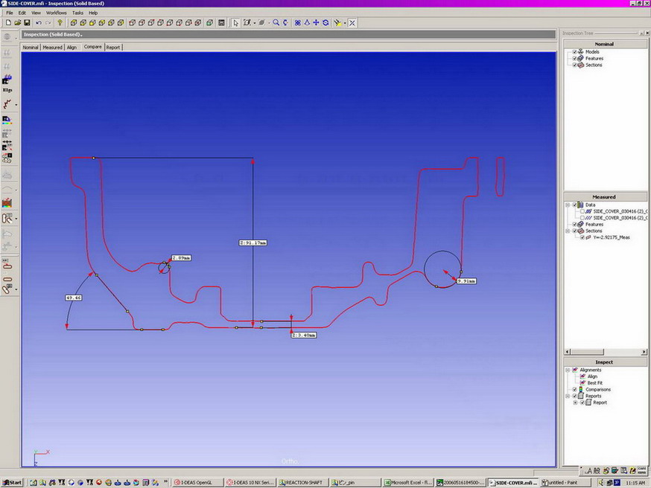This screenshot has height=488, width=651.
Task: Click the Start button
Action: click(12, 483)
